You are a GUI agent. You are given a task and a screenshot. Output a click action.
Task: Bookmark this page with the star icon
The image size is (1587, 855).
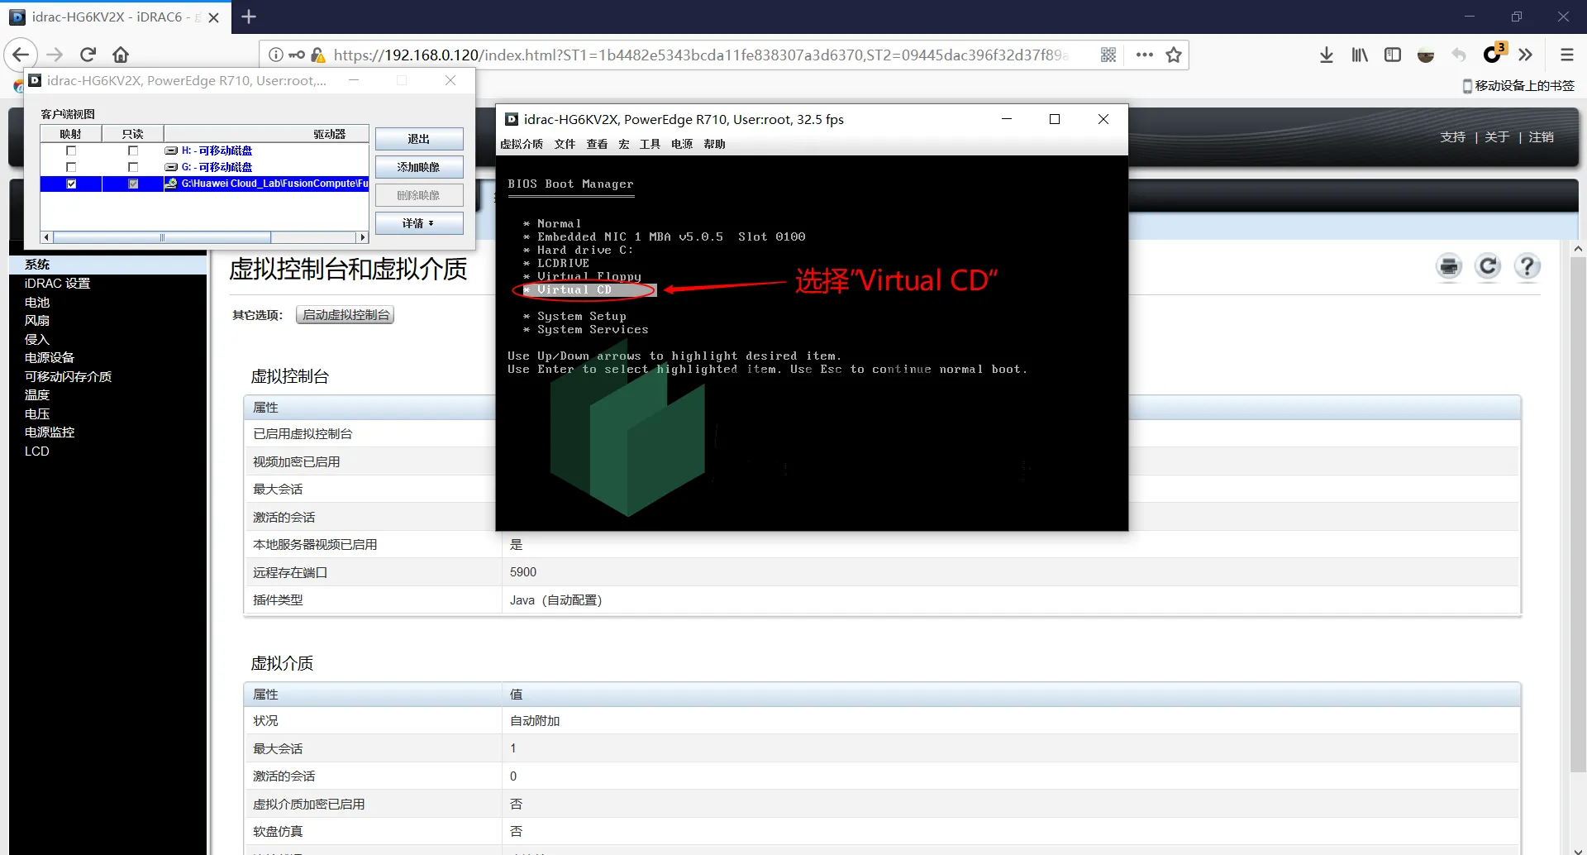(1174, 55)
